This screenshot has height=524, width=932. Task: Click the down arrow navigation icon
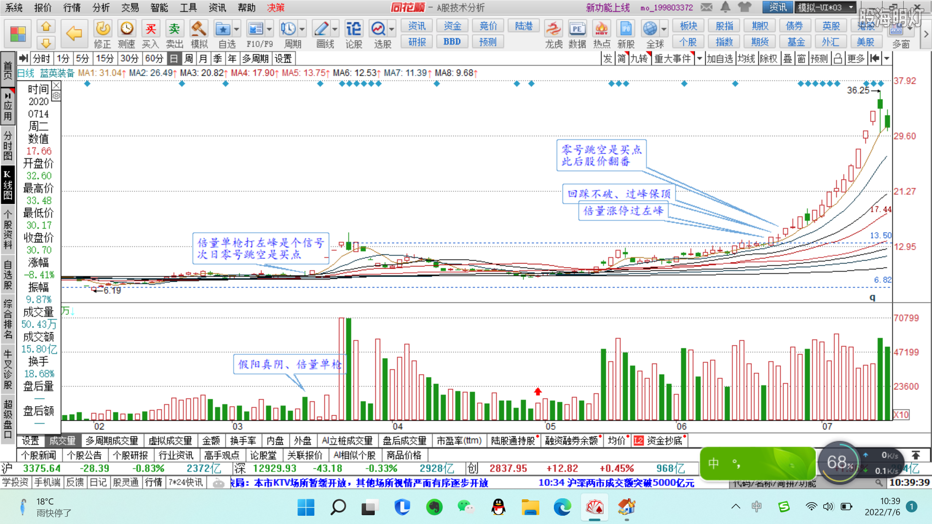[x=46, y=43]
